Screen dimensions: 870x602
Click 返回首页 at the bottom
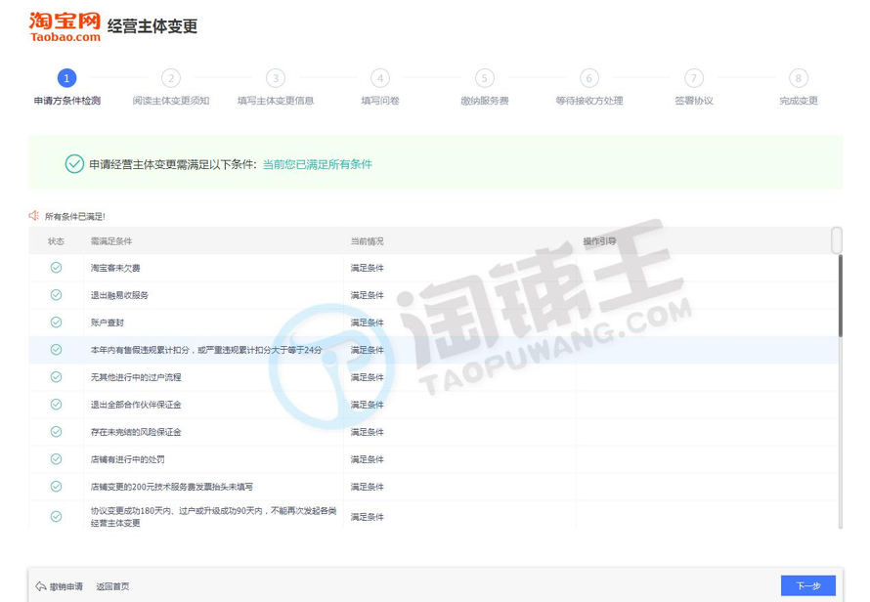112,586
